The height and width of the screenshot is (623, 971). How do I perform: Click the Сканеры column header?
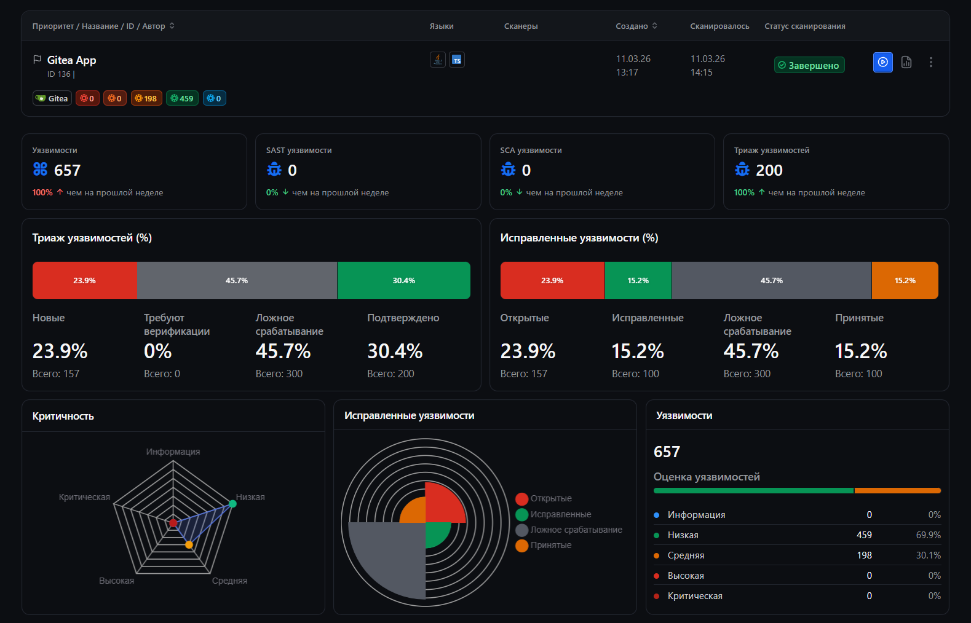pos(521,26)
